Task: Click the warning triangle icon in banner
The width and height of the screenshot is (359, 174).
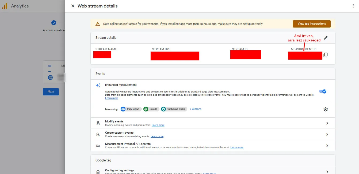Action: click(98, 24)
